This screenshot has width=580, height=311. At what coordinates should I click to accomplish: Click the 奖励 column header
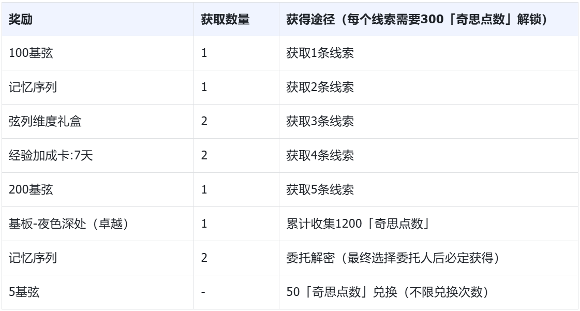pos(98,19)
